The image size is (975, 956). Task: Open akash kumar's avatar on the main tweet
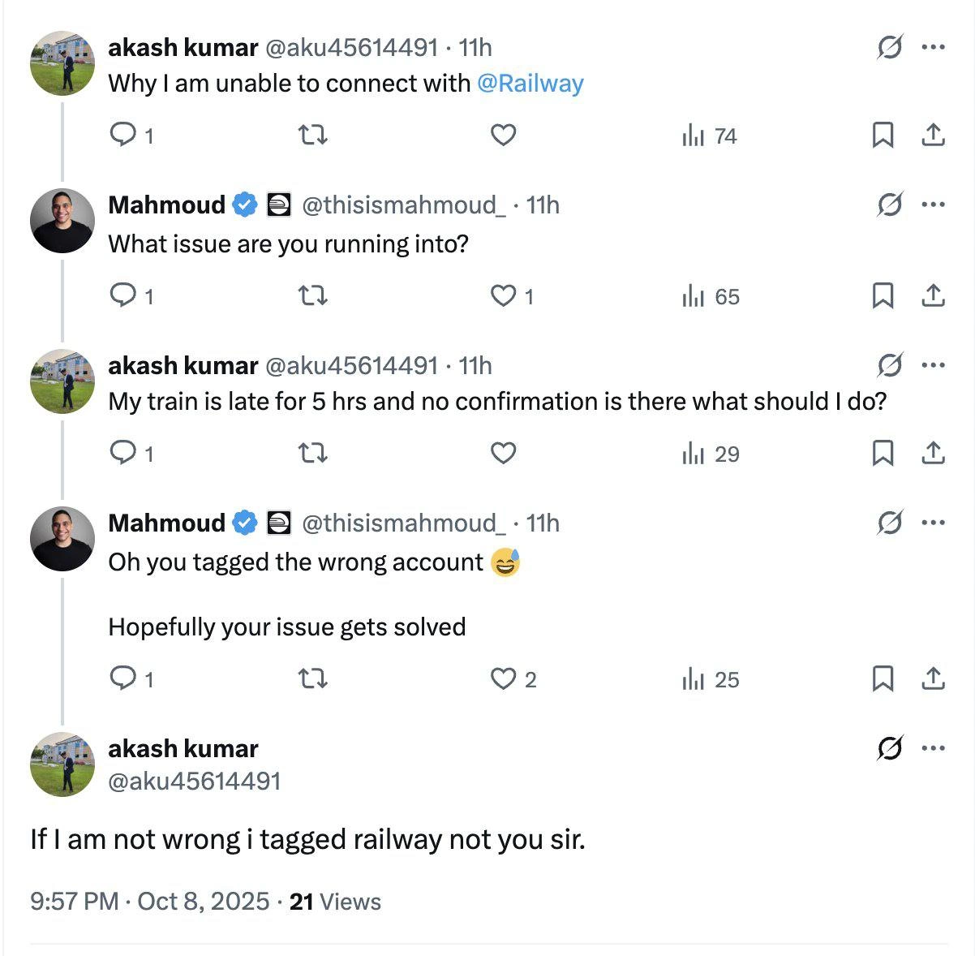pos(62,764)
